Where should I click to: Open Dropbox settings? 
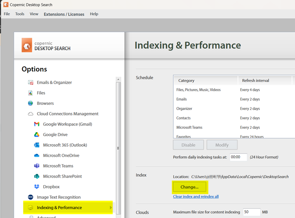pyautogui.click(x=51, y=187)
